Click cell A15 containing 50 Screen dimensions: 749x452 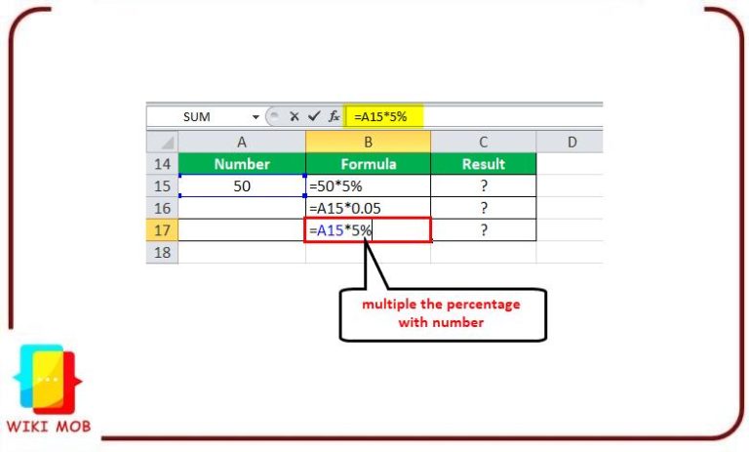[242, 185]
